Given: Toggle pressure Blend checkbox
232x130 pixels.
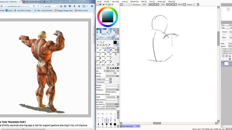Looking at the screenshot, I should [x=112, y=109].
